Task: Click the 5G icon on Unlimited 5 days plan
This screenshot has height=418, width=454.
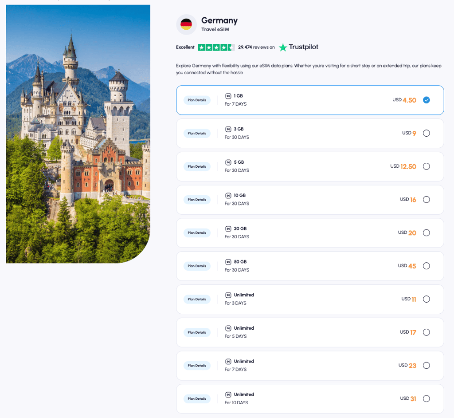Action: pos(228,328)
